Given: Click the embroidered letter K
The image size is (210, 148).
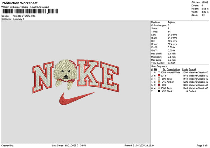Looking at the screenshot, I should point(88,73).
